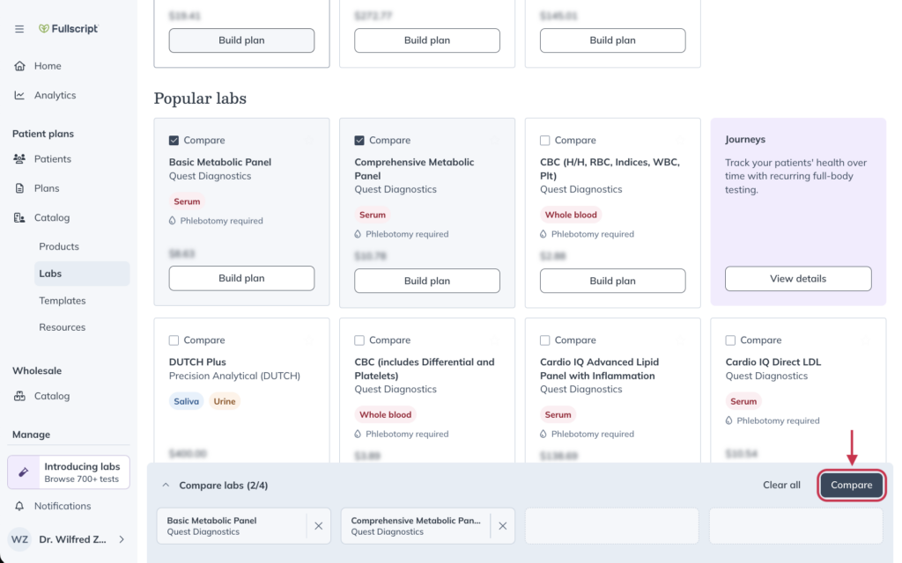Open Templates from the sidebar
902x563 pixels.
click(x=62, y=300)
